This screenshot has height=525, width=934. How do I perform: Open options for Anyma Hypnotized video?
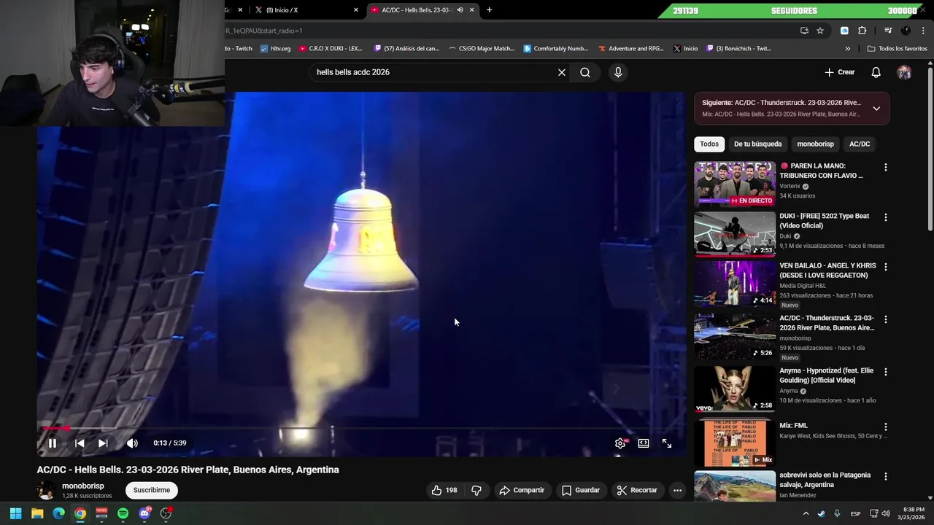coord(886,372)
